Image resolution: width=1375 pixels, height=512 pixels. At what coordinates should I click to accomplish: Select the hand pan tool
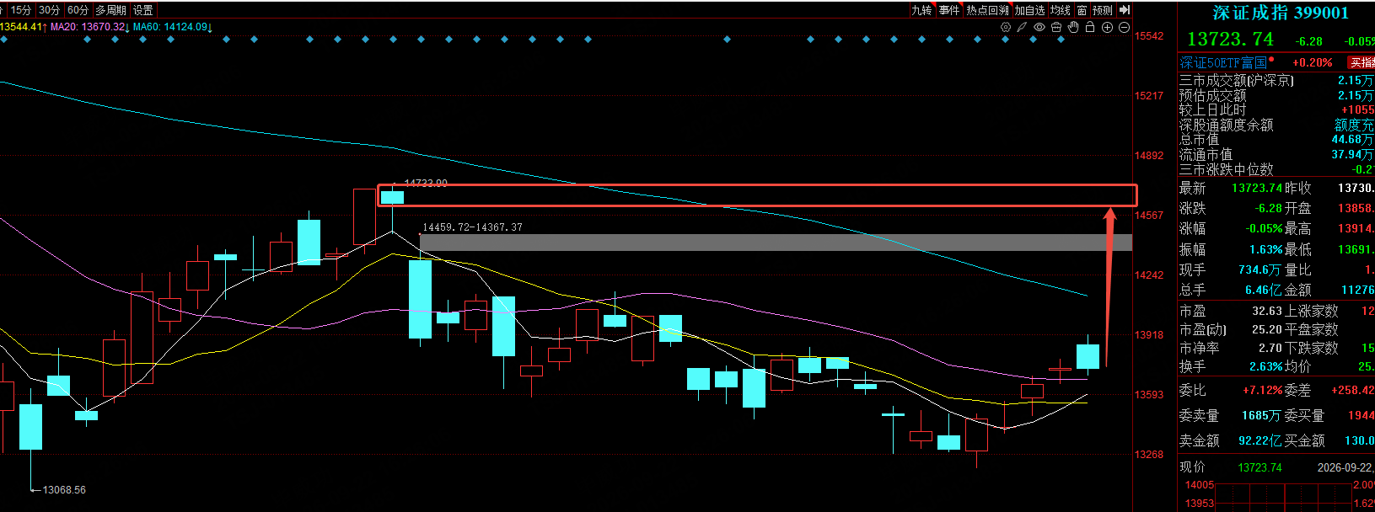click(x=1073, y=27)
